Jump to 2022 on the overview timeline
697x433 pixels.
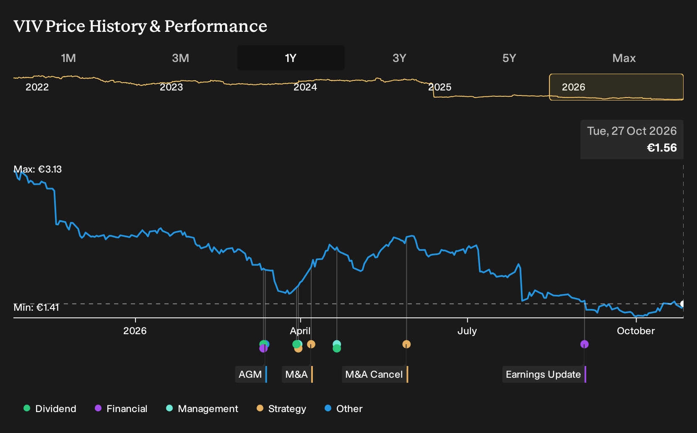pyautogui.click(x=37, y=87)
